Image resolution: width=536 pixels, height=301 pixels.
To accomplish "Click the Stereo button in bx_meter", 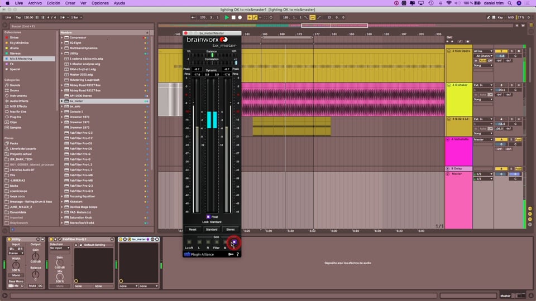I will tap(231, 229).
